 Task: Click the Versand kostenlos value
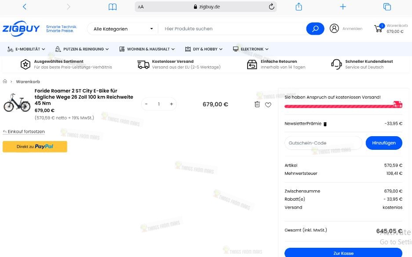(392, 207)
